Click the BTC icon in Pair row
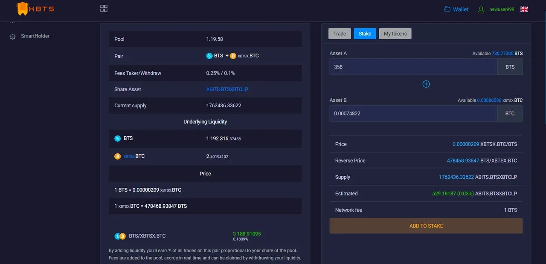This screenshot has width=546, height=264. (x=233, y=56)
